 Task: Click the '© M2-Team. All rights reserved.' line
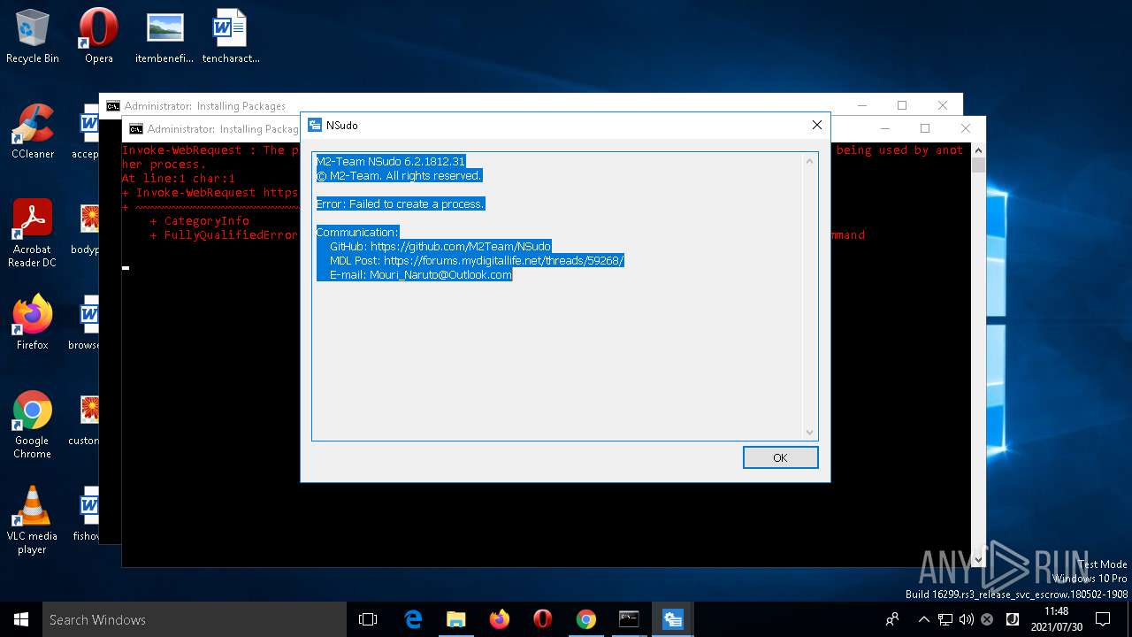click(x=398, y=175)
